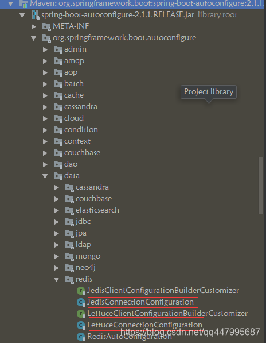
Task: Click the data package folder icon
Action: click(58, 176)
